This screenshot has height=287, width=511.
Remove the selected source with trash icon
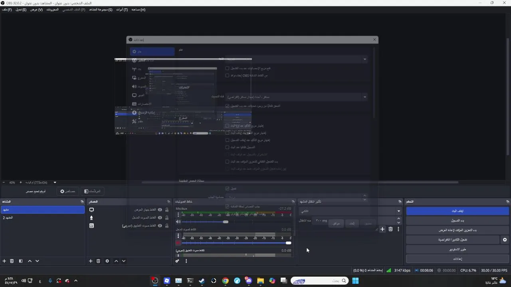tap(98, 261)
